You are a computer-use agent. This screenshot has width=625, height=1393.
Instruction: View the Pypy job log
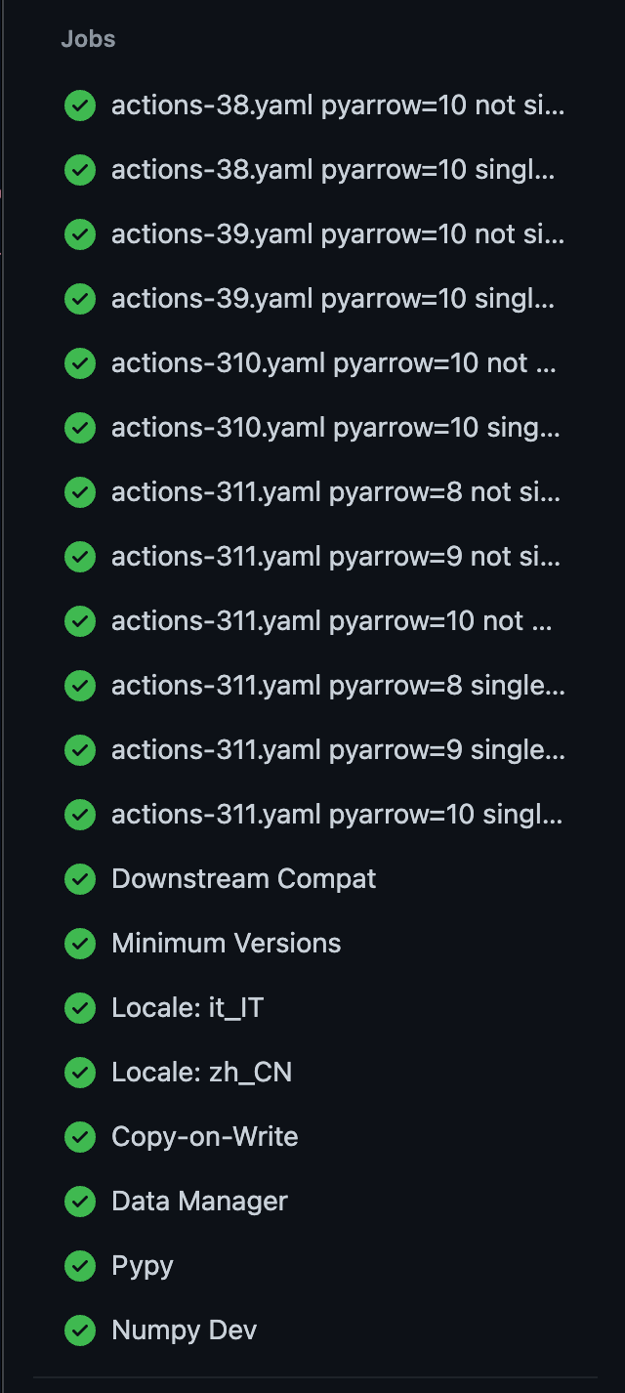(x=314, y=1266)
